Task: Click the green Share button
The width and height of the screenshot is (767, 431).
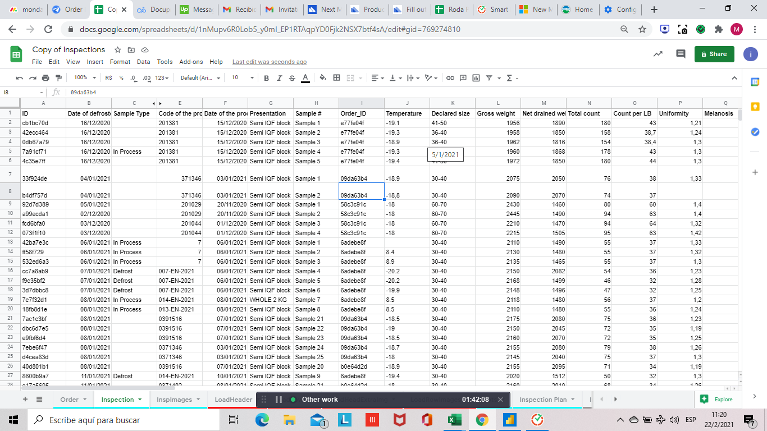Action: 714,54
